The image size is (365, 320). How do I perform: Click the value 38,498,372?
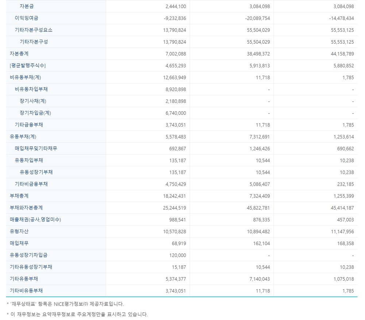click(258, 54)
